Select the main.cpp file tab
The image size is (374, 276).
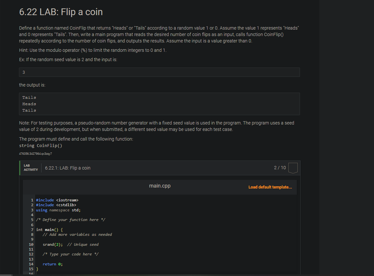point(160,186)
